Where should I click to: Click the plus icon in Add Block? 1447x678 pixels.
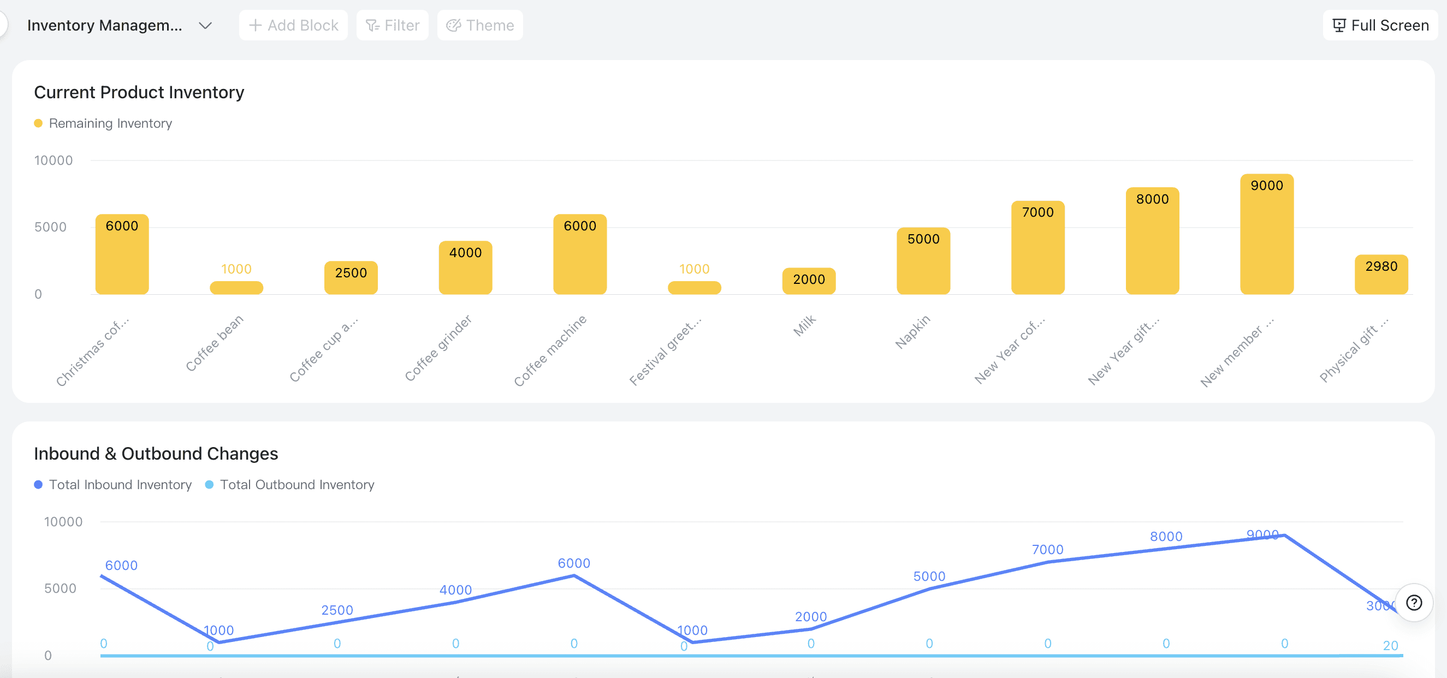click(255, 25)
